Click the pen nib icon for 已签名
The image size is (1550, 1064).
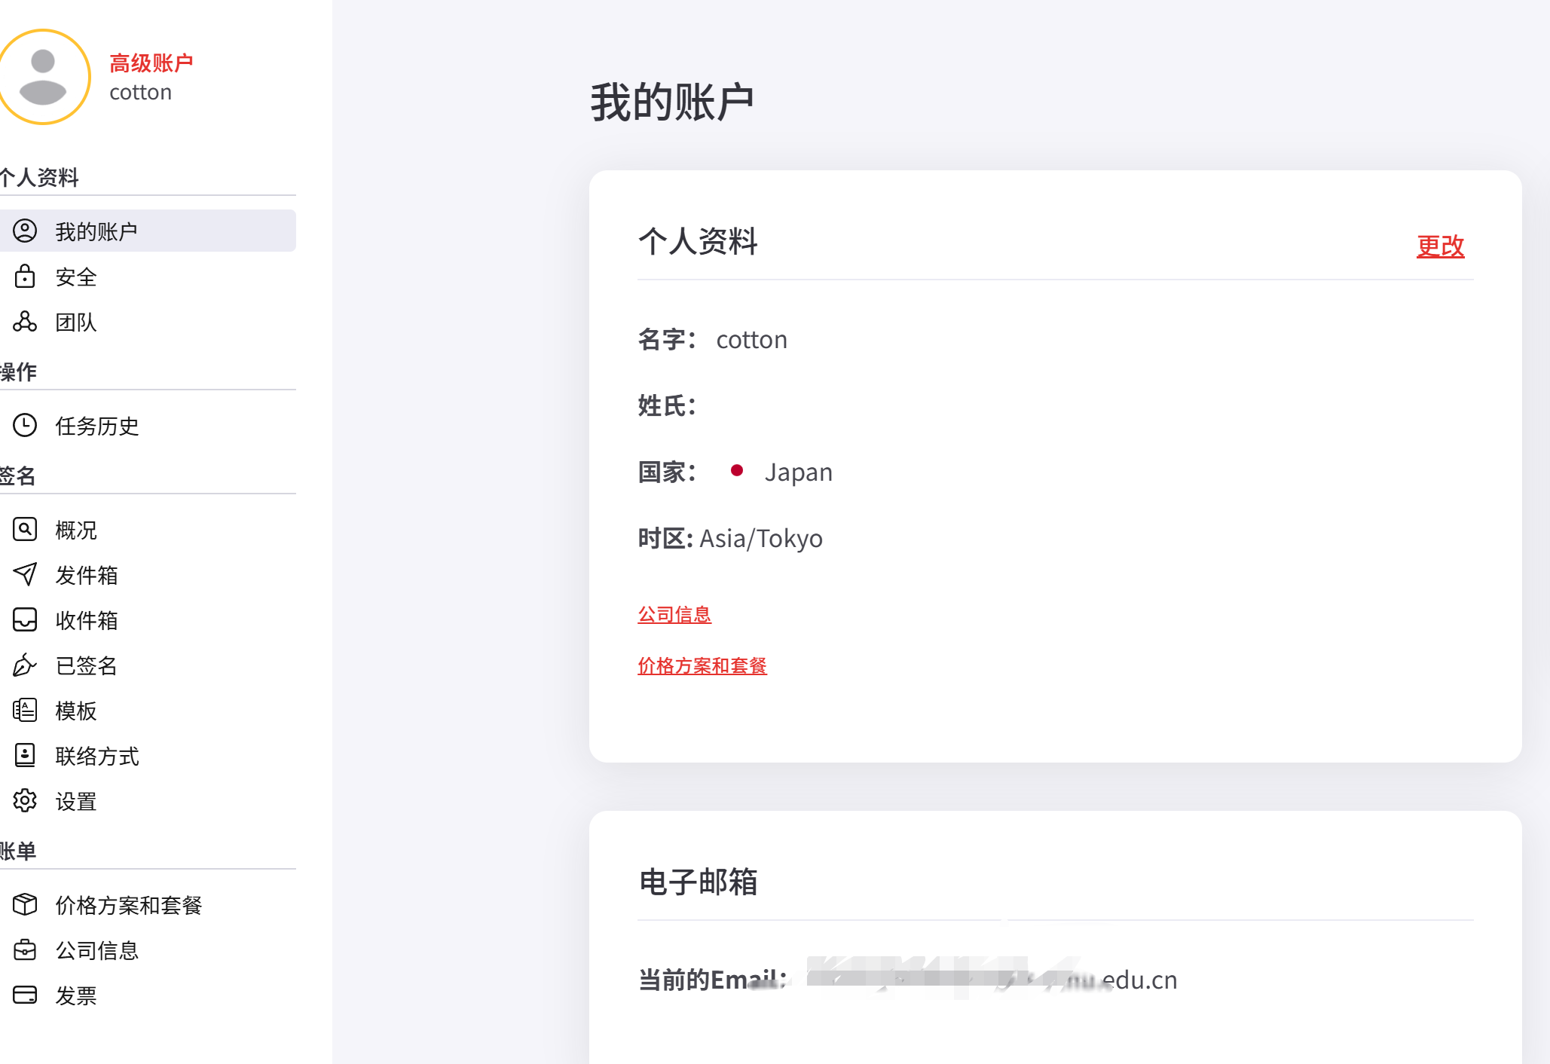(25, 665)
